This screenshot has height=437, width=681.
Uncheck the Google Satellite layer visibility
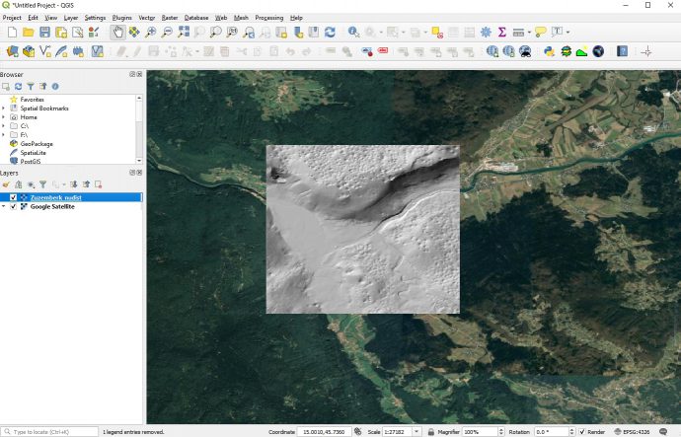[x=13, y=207]
